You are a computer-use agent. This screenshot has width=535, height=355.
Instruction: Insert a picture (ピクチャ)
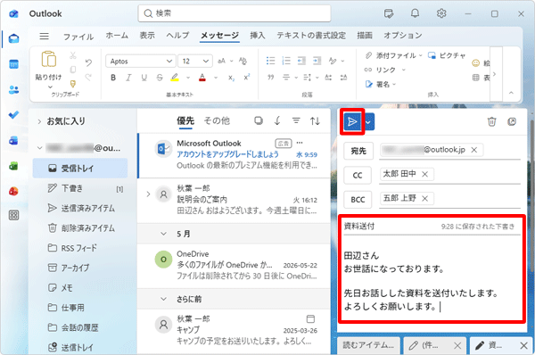coord(447,55)
